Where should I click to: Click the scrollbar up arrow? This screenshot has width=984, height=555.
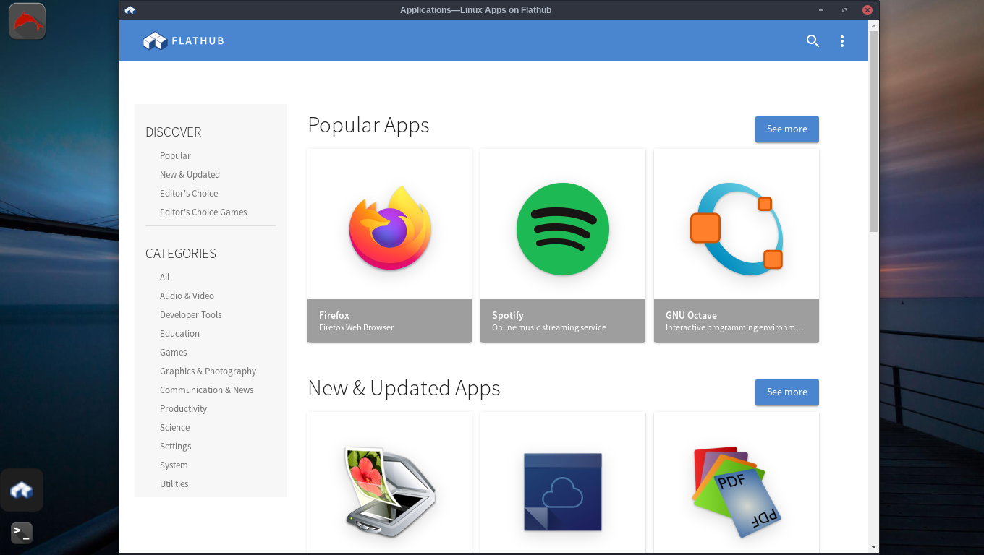[x=873, y=25]
